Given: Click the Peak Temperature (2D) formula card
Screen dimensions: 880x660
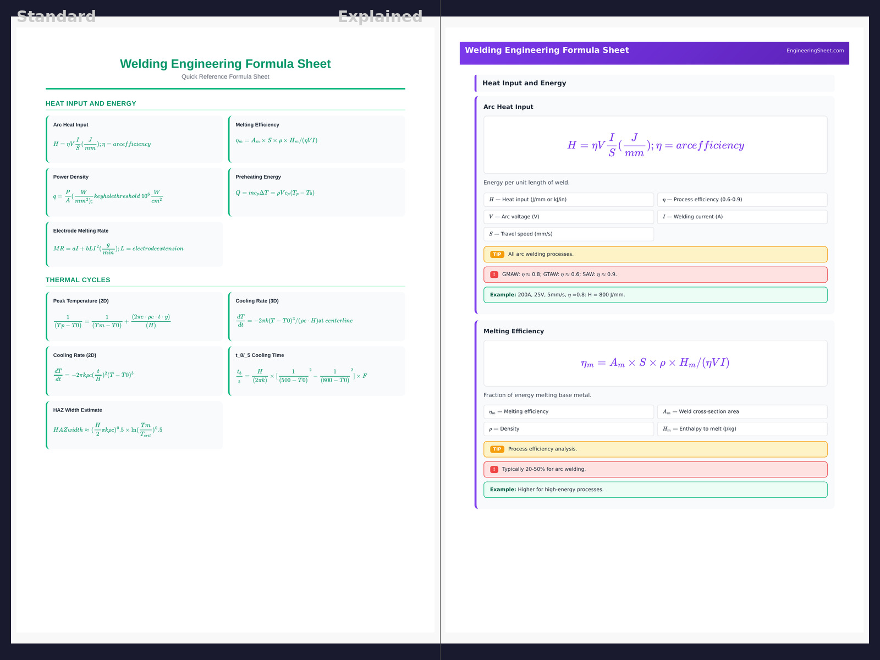Looking at the screenshot, I should pos(135,316).
